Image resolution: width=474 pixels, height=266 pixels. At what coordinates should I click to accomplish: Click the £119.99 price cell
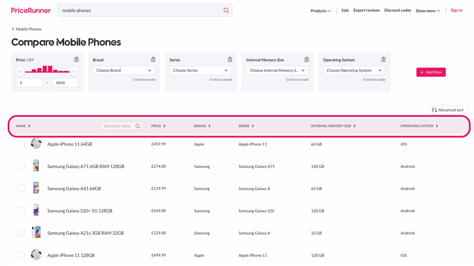pyautogui.click(x=159, y=188)
